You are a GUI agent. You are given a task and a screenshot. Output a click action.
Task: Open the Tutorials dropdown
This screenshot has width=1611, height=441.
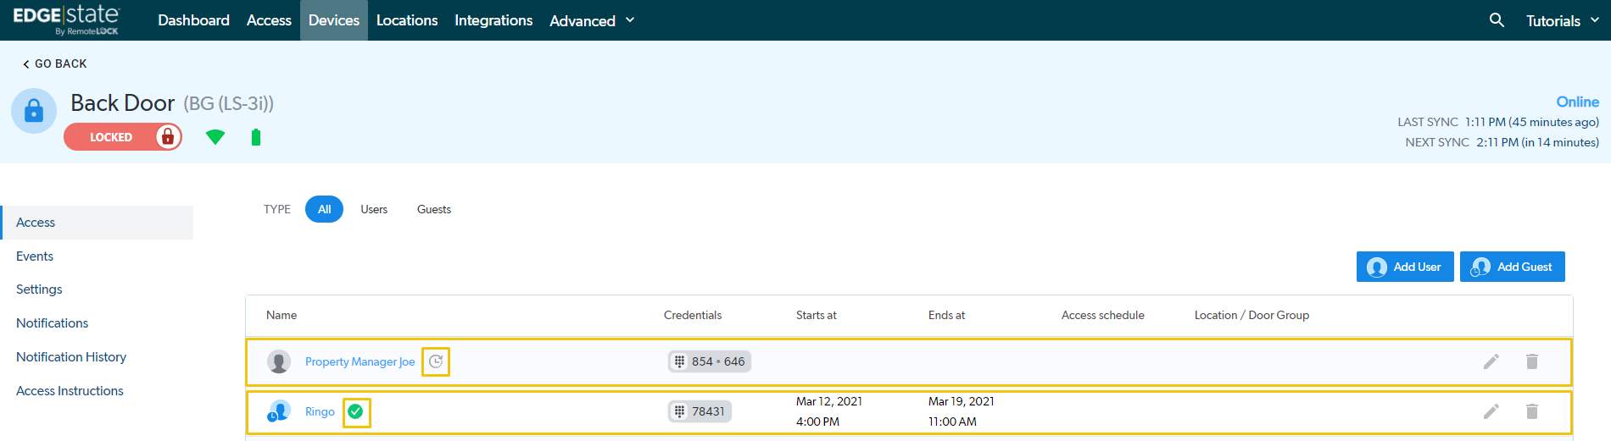pos(1561,20)
